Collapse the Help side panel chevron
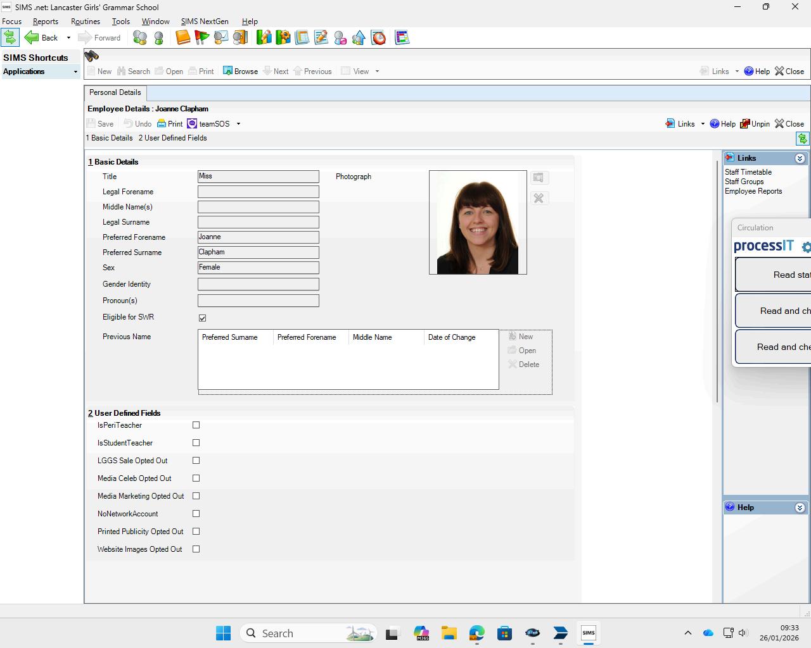This screenshot has width=811, height=648. 800,508
